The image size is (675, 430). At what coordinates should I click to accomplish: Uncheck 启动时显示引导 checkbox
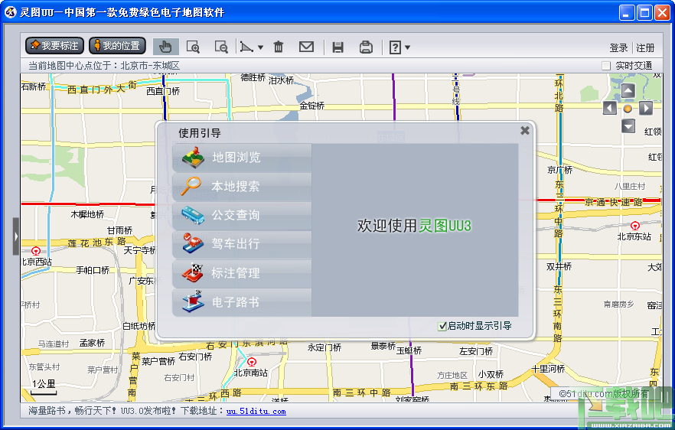point(442,326)
